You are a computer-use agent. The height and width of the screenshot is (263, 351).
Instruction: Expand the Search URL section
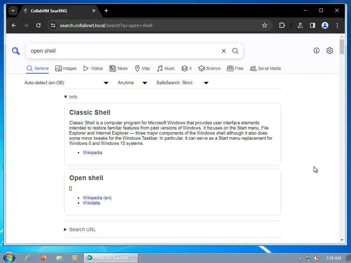click(x=80, y=229)
